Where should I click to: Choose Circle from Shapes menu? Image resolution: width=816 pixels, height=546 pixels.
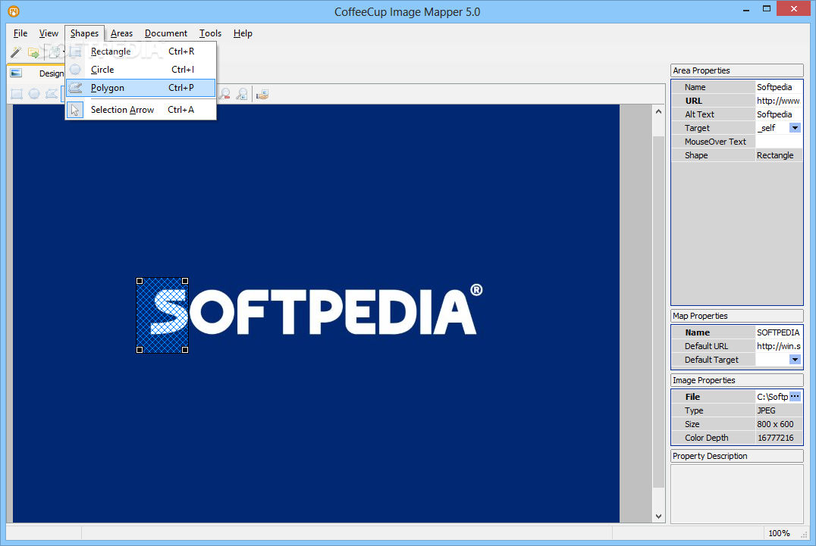(x=140, y=69)
